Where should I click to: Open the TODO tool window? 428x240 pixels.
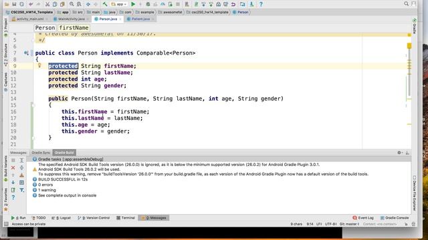39,218
